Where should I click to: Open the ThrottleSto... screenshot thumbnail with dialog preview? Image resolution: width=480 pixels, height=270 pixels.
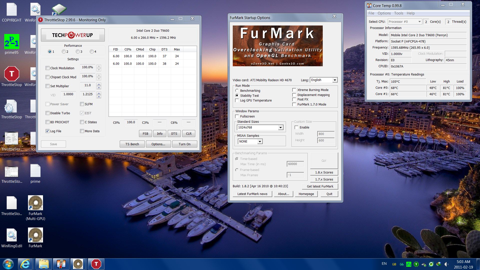click(x=11, y=141)
